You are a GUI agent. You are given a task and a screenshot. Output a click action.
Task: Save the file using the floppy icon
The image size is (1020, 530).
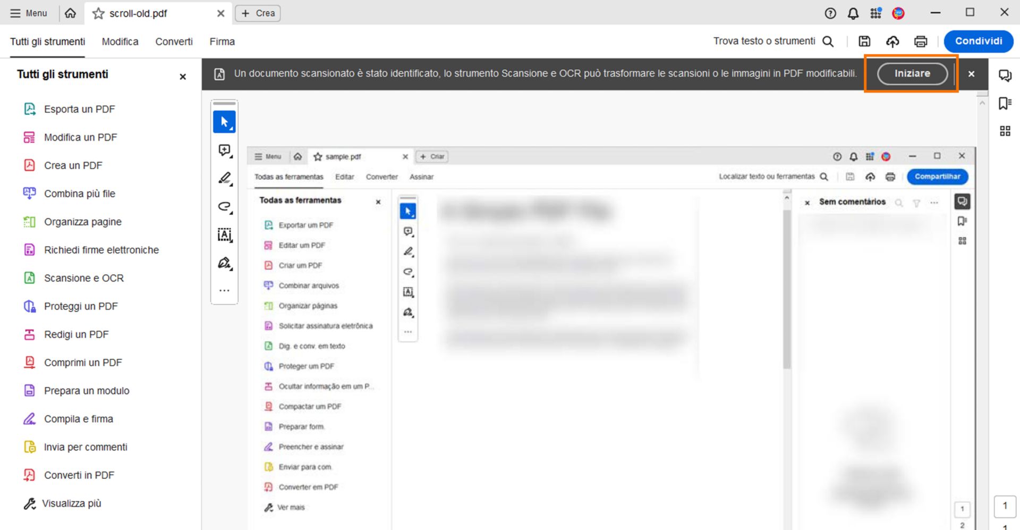864,41
